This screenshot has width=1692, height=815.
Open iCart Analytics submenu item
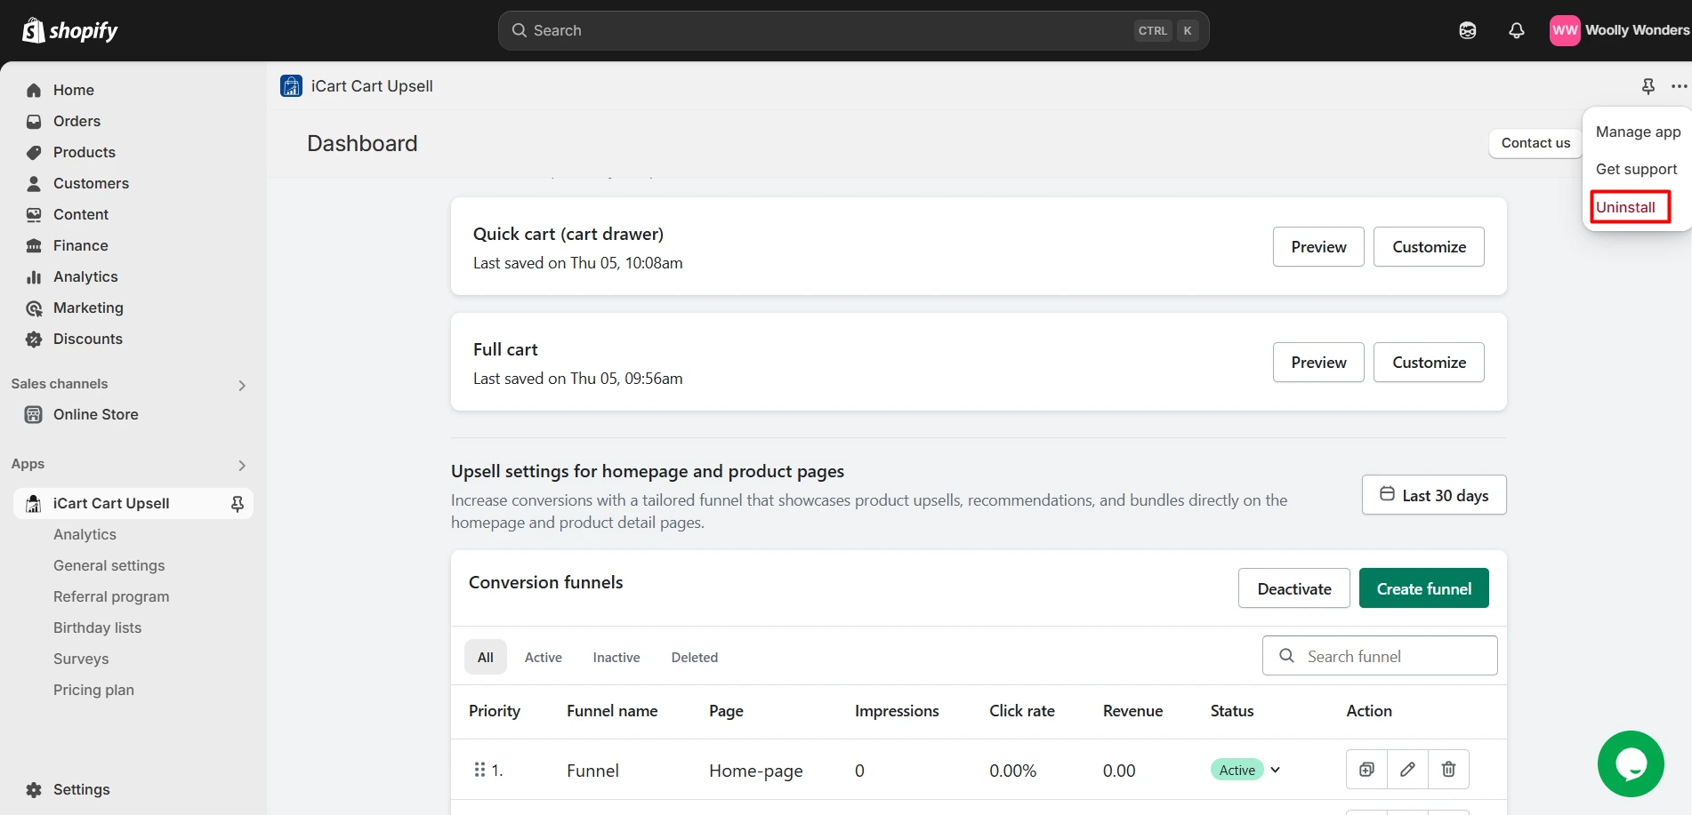point(85,534)
